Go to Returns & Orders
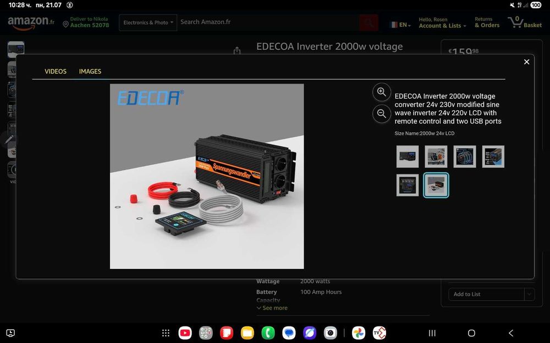Screen dimensions: 550x343 [x=487, y=23]
